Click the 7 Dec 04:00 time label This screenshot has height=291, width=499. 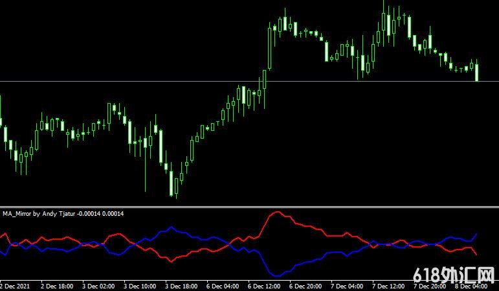347,286
